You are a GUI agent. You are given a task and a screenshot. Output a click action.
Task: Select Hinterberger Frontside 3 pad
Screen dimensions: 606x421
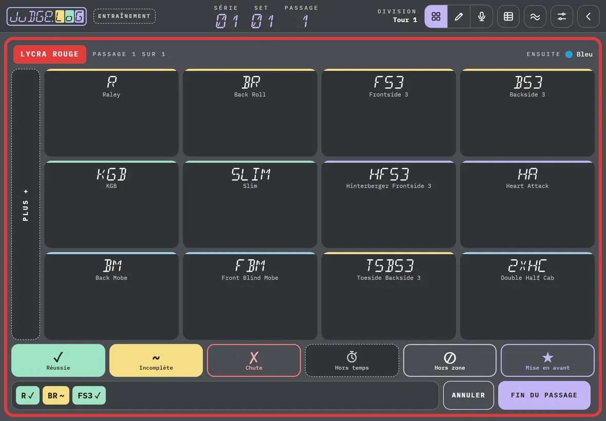pos(388,204)
